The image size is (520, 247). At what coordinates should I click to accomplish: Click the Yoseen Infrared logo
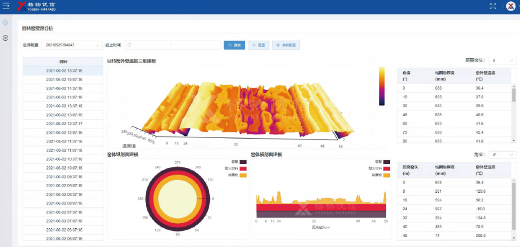36,7
